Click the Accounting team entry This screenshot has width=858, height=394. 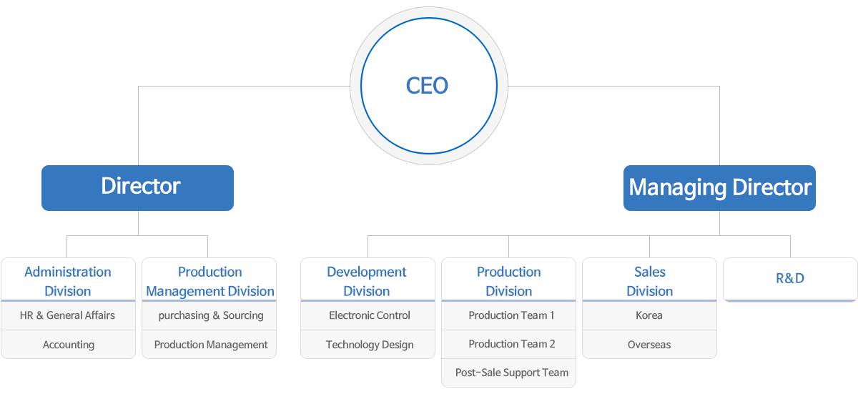[68, 345]
